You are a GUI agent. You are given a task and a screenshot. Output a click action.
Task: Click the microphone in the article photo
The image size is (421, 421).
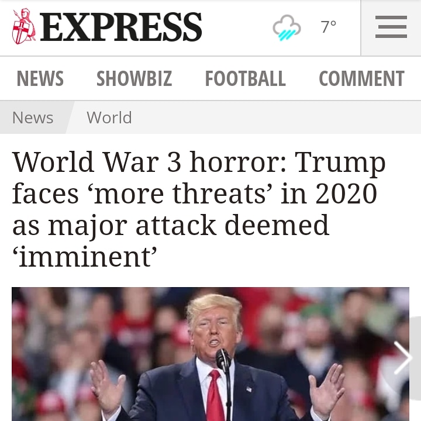223,360
